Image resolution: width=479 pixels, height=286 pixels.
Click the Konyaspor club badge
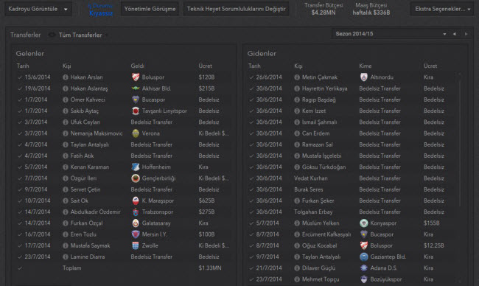[363, 223]
